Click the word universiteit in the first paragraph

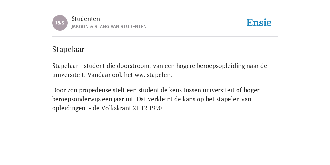pyautogui.click(x=69, y=75)
